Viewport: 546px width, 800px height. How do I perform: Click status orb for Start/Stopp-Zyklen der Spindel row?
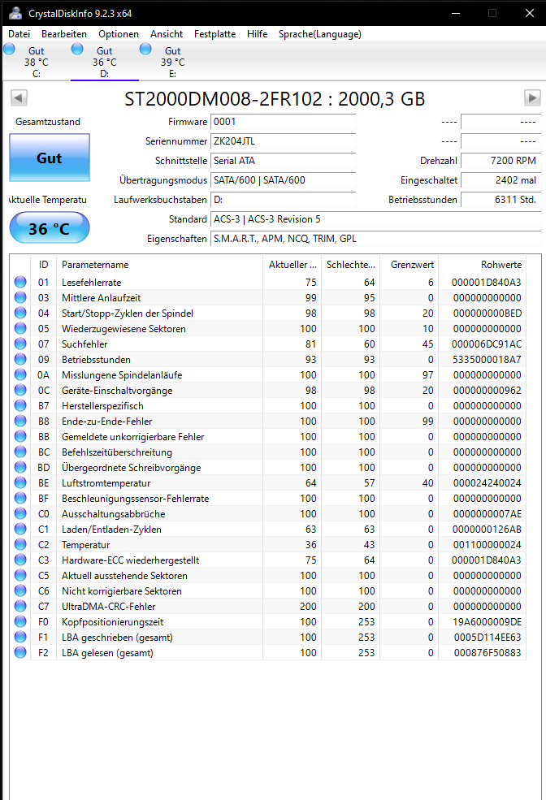pos(20,314)
